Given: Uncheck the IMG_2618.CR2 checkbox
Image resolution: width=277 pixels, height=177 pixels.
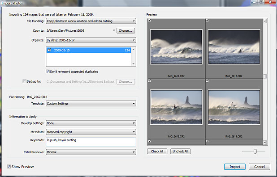Looking at the screenshot, I should [149, 80].
